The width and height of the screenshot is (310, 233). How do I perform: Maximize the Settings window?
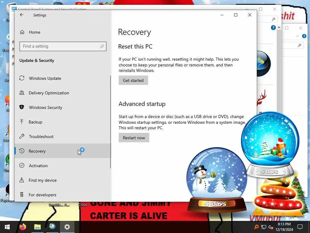236,15
